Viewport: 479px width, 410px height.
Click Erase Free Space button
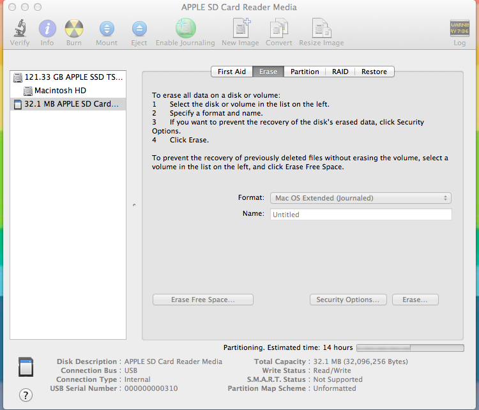[203, 300]
